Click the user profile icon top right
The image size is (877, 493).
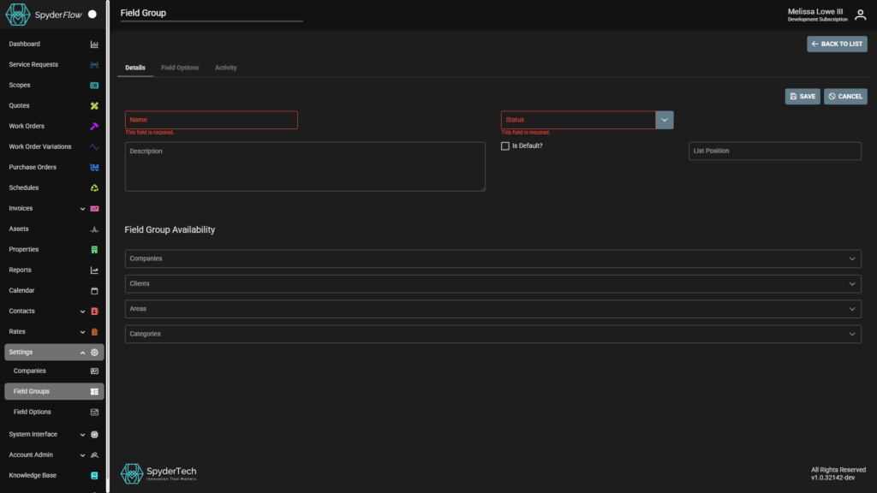(860, 15)
